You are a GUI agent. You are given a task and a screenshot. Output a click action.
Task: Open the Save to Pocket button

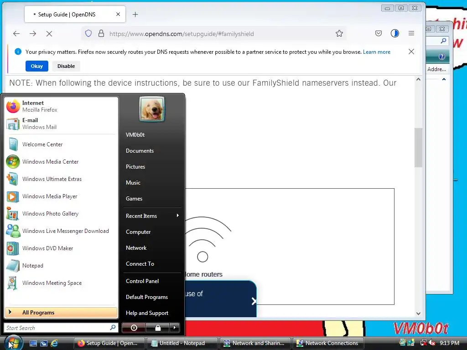tap(378, 33)
